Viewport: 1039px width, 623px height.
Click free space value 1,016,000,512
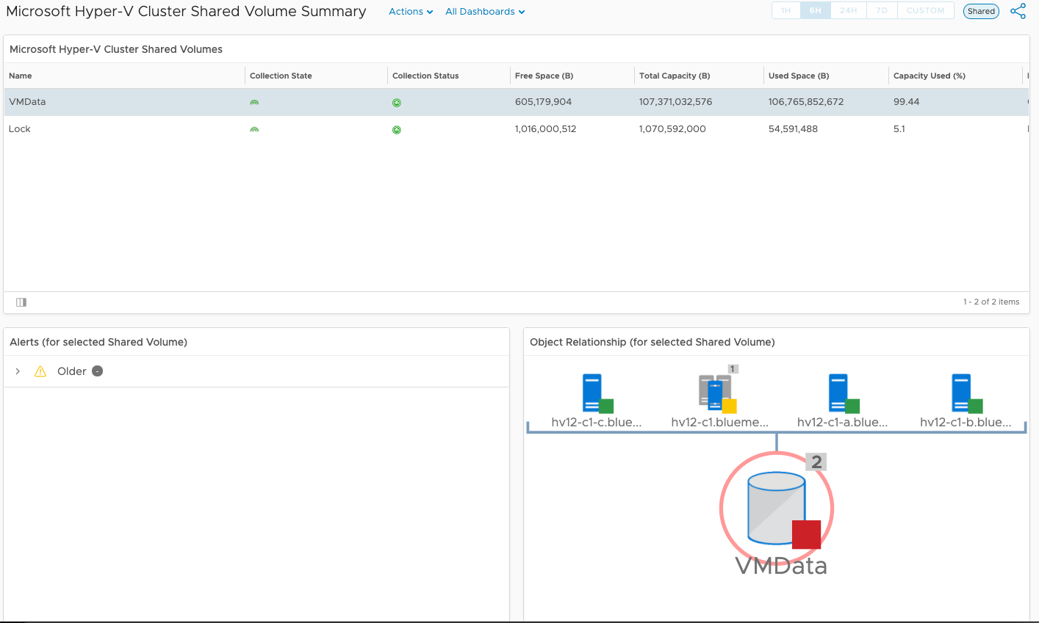[546, 129]
